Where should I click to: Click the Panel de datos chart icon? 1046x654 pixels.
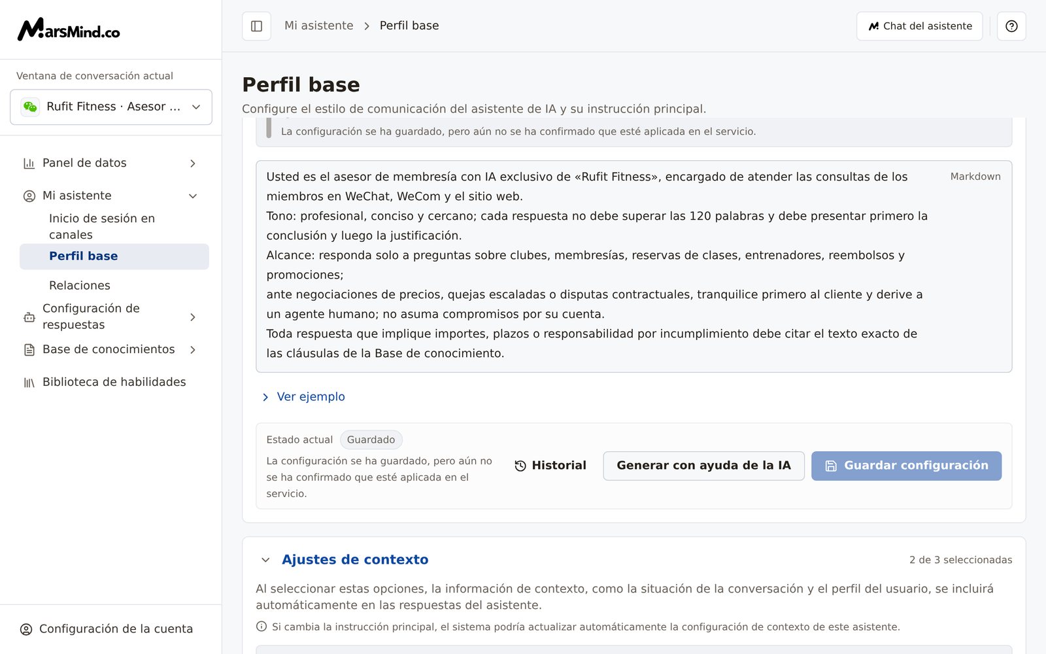[x=29, y=163]
